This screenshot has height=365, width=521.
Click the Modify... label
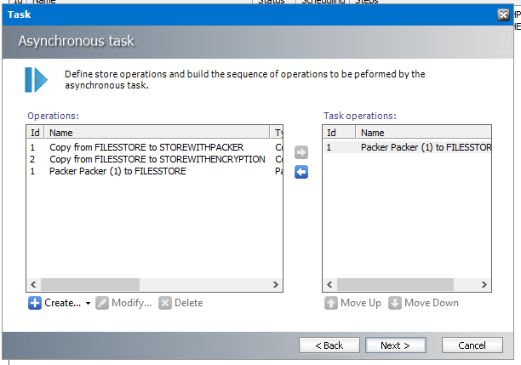click(x=132, y=303)
